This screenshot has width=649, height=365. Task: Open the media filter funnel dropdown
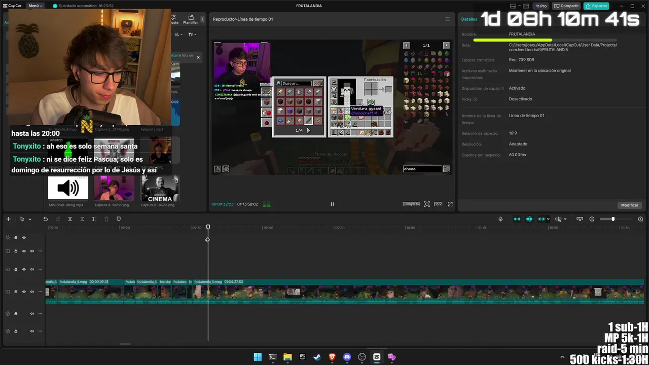click(x=192, y=34)
